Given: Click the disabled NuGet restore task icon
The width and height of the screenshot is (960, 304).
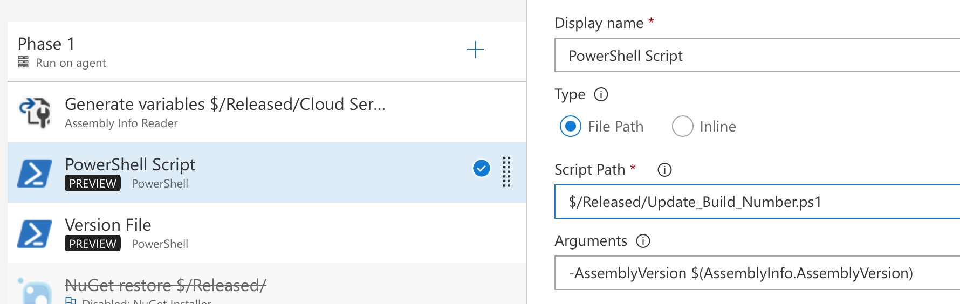Looking at the screenshot, I should click(x=35, y=291).
